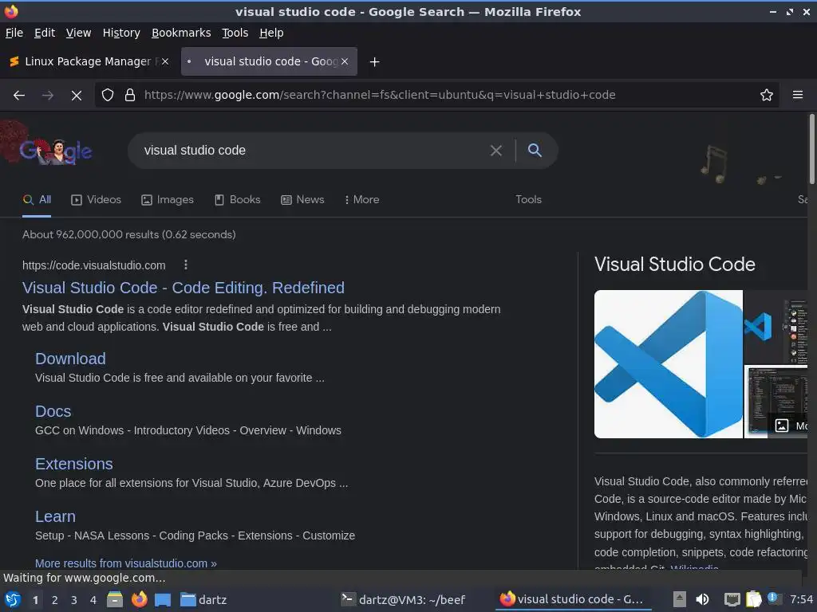Bookmark this page with the star icon
The height and width of the screenshot is (612, 817).
(767, 95)
